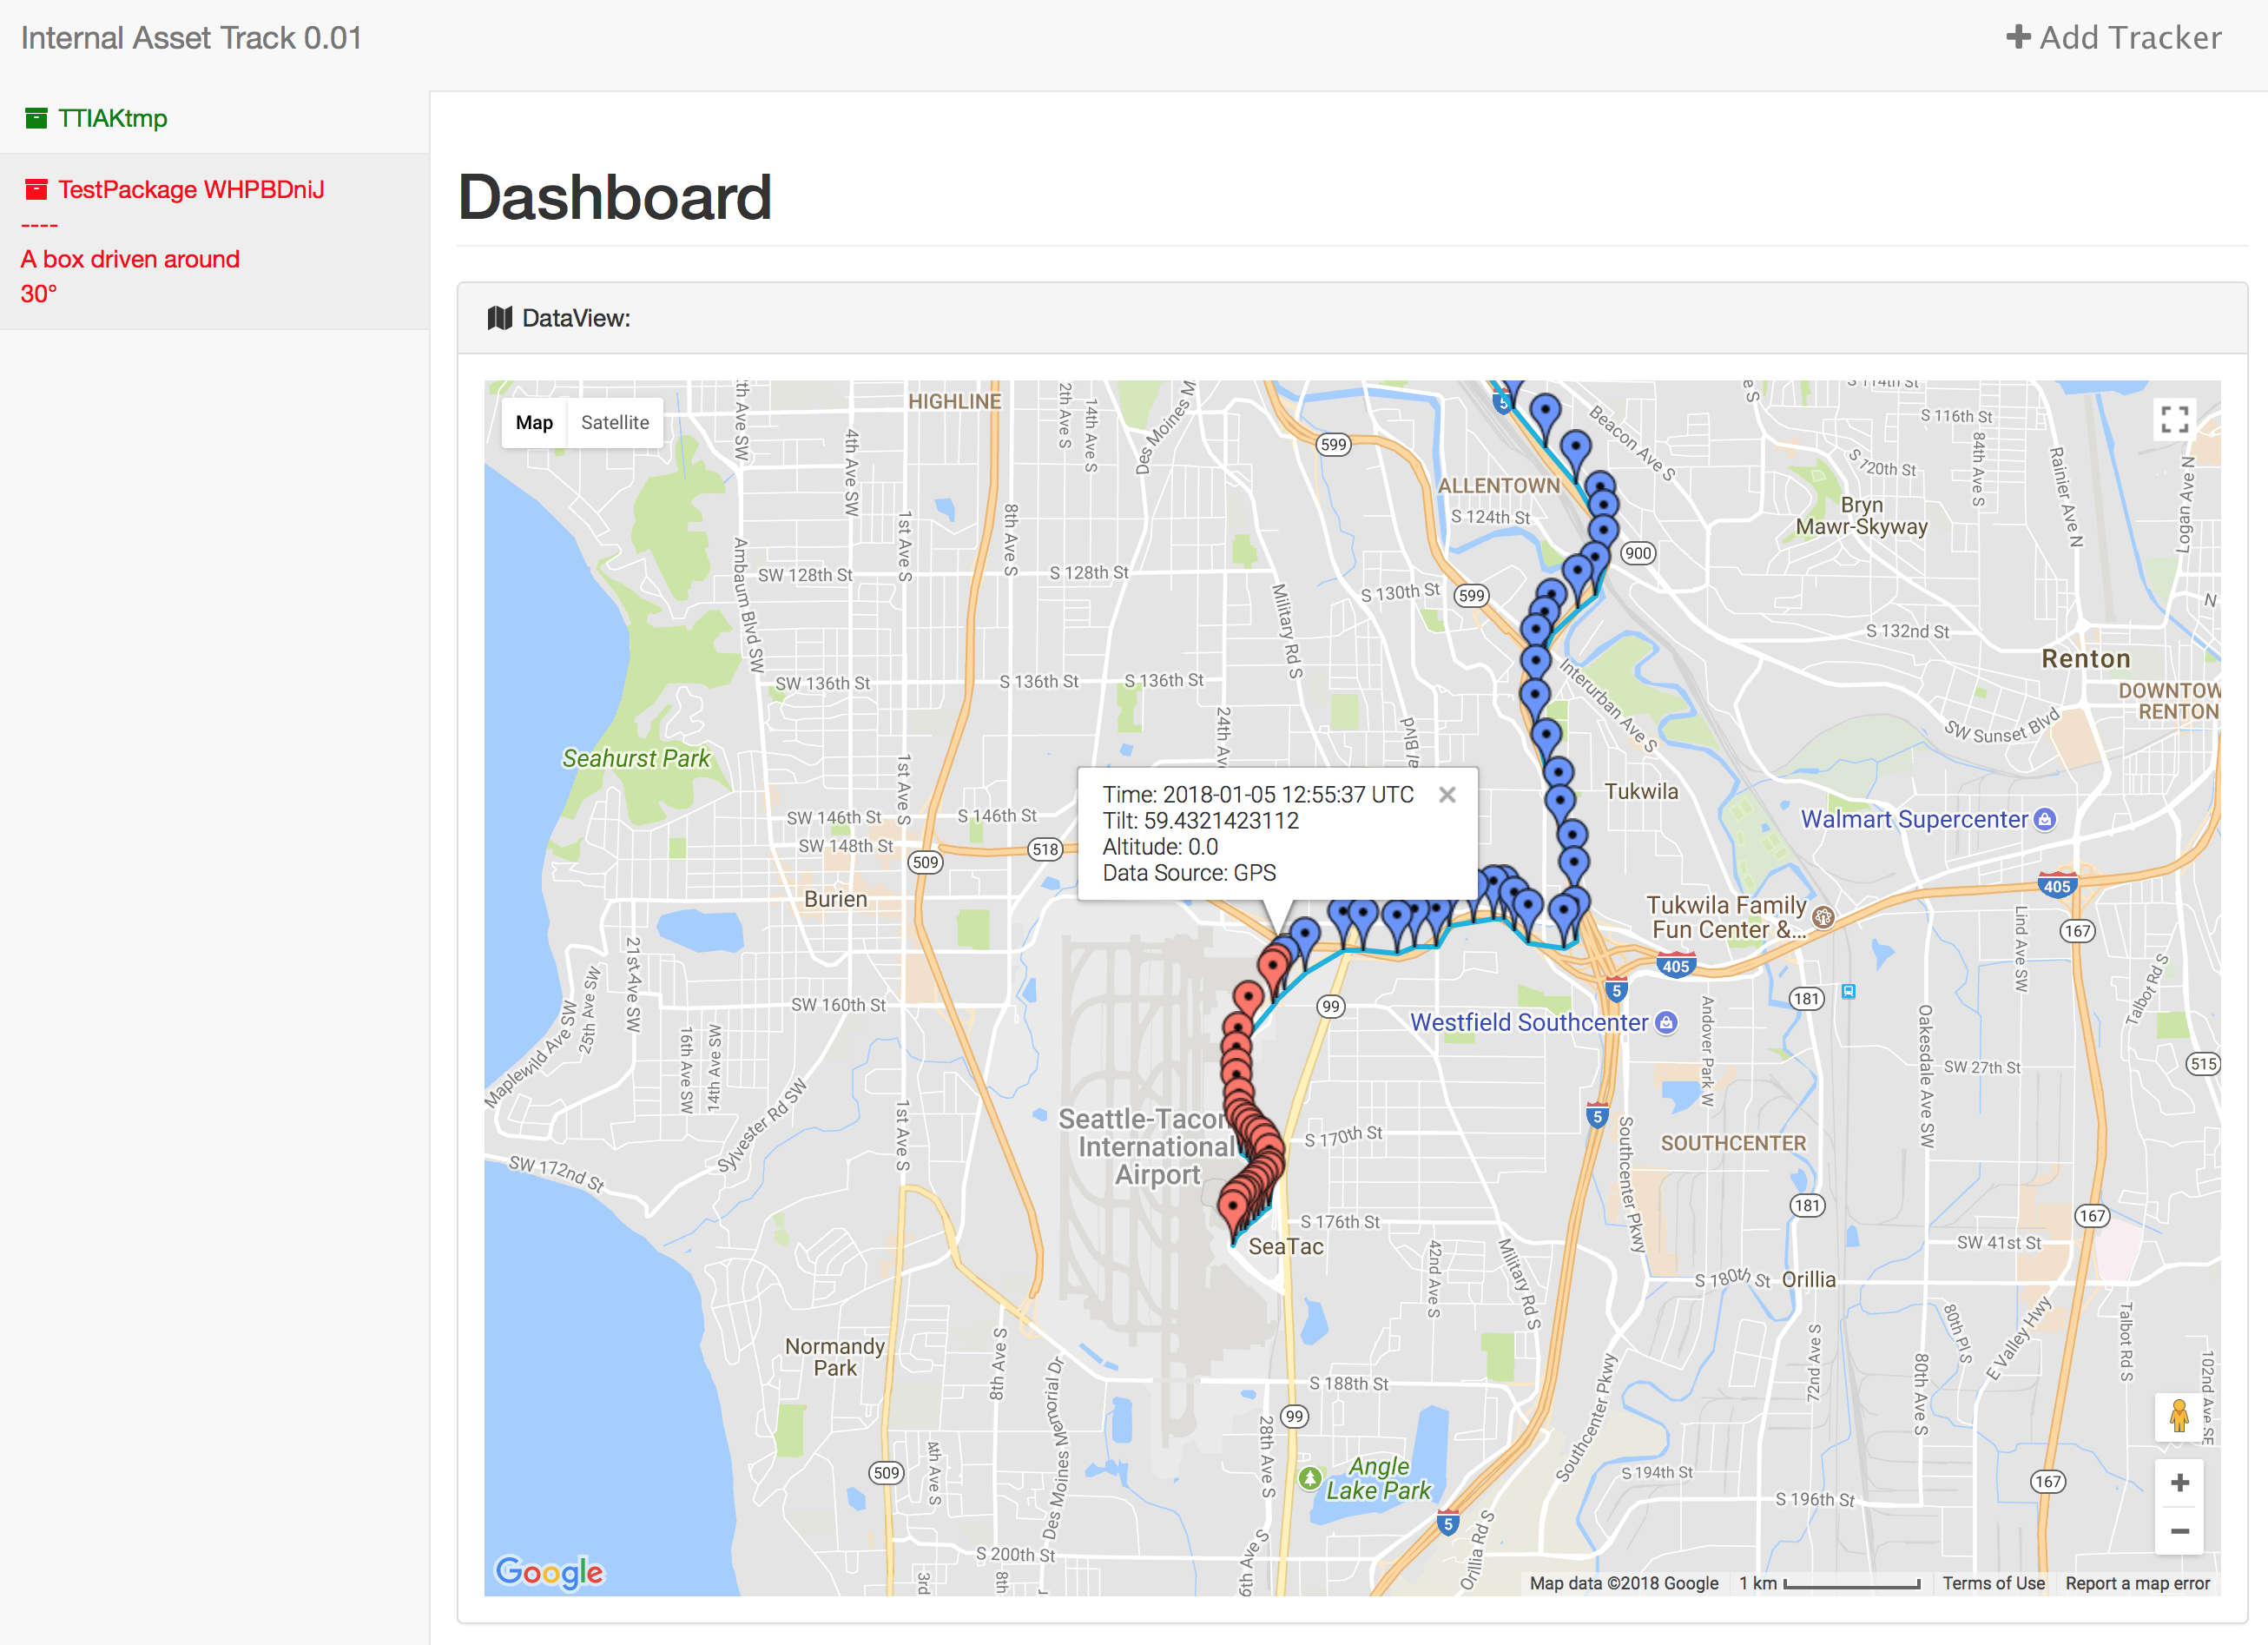The height and width of the screenshot is (1645, 2268).
Task: Click Internal Asset Track 0.01 title
Action: coord(191,38)
